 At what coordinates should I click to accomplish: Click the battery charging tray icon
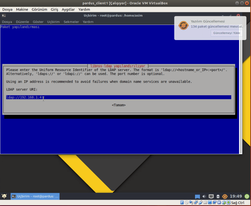(218, 196)
